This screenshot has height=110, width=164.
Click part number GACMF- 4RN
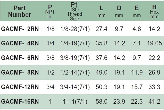[x=20, y=43]
